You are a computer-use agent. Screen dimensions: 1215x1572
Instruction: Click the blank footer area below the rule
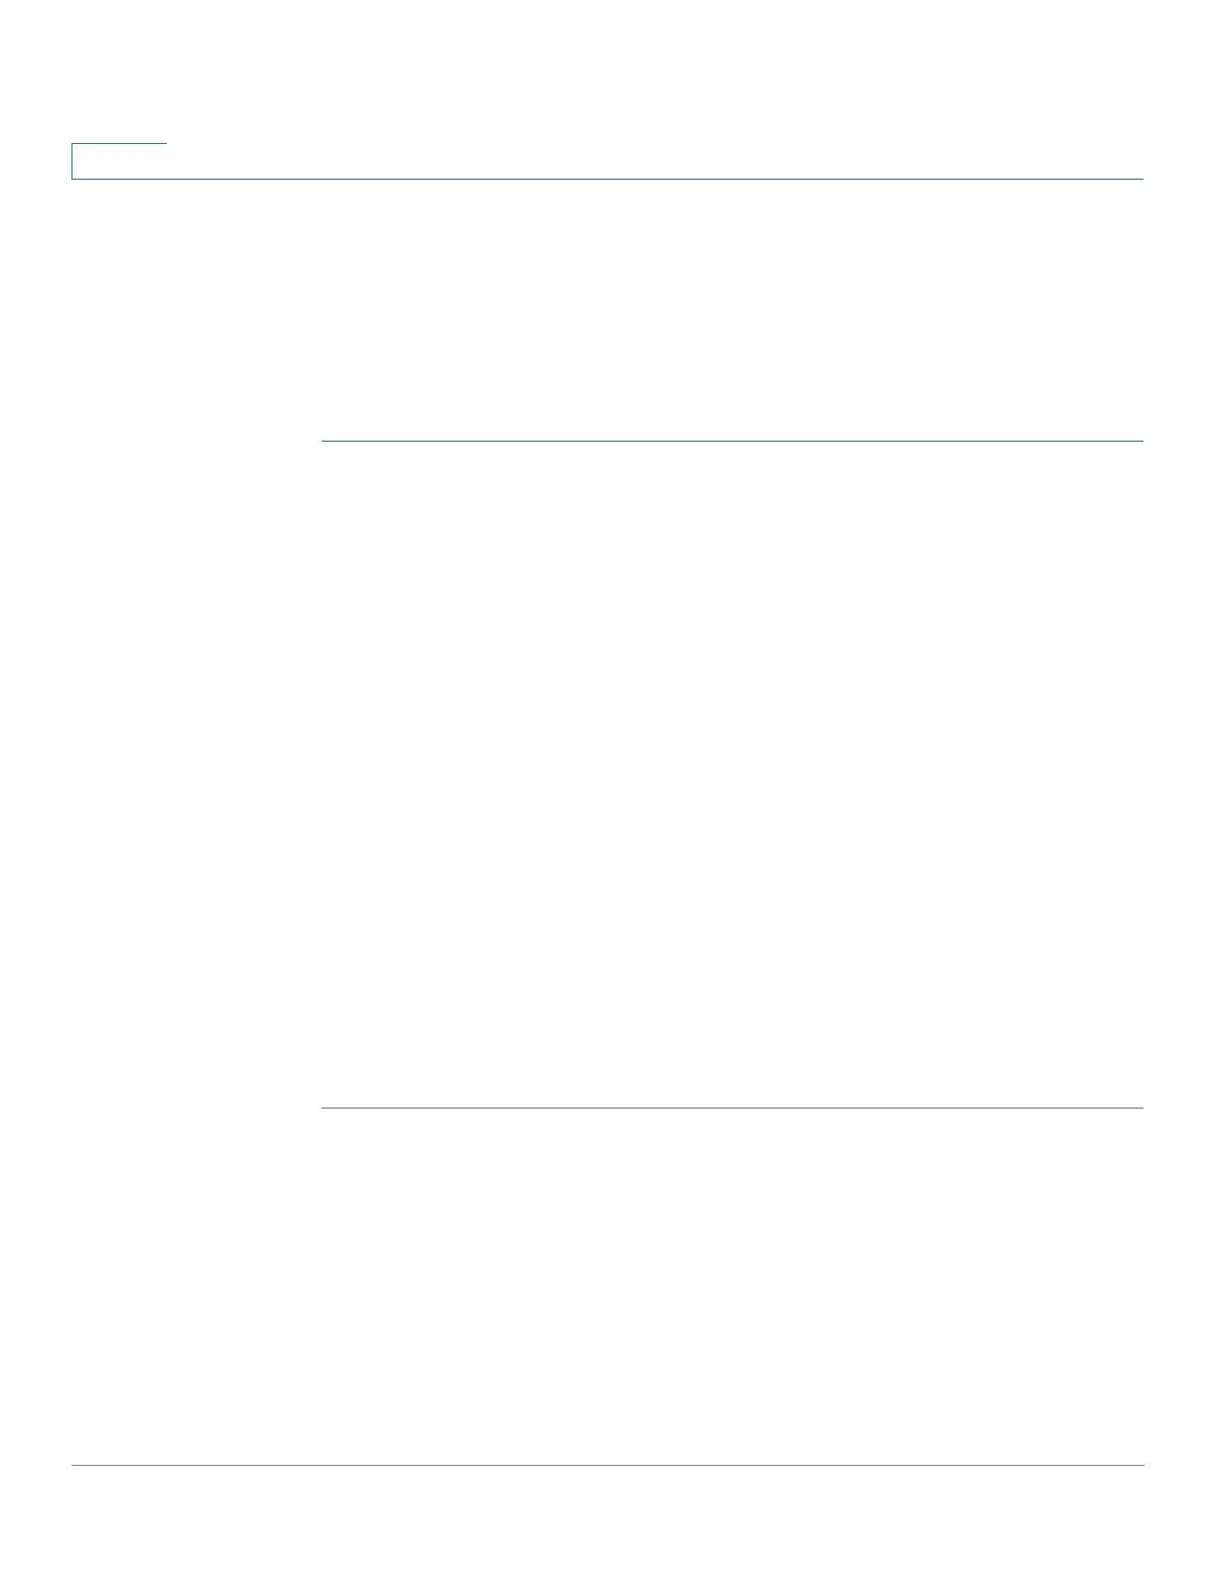pyautogui.click(x=607, y=1518)
